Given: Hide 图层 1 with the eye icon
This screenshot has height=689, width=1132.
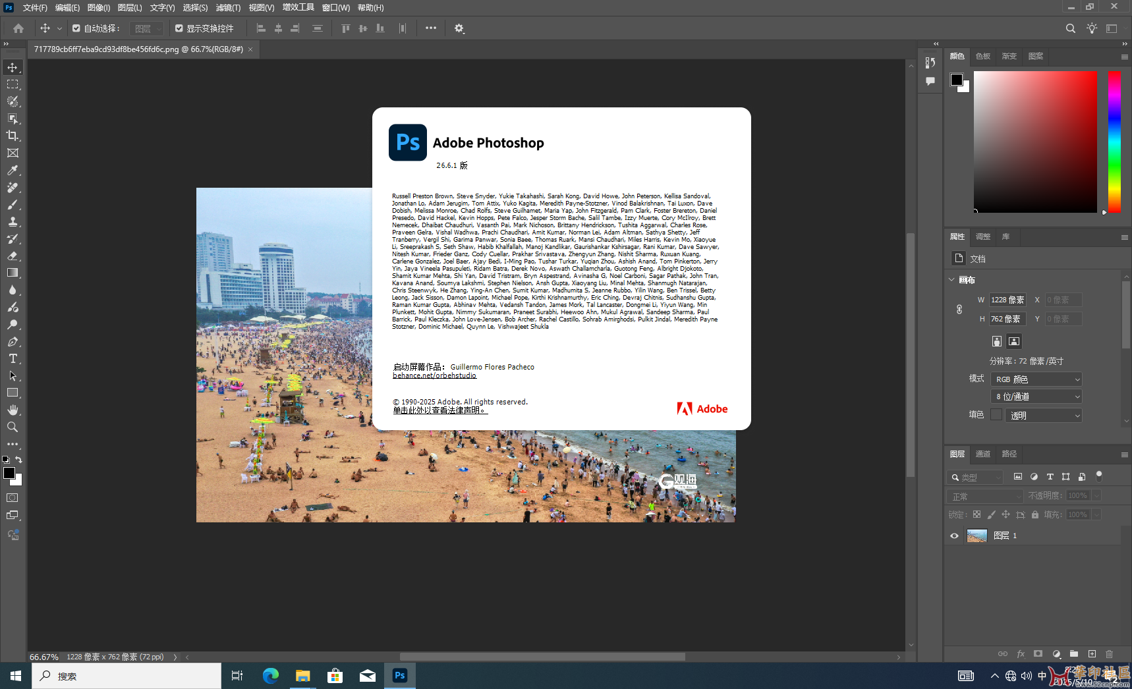Looking at the screenshot, I should pyautogui.click(x=954, y=536).
